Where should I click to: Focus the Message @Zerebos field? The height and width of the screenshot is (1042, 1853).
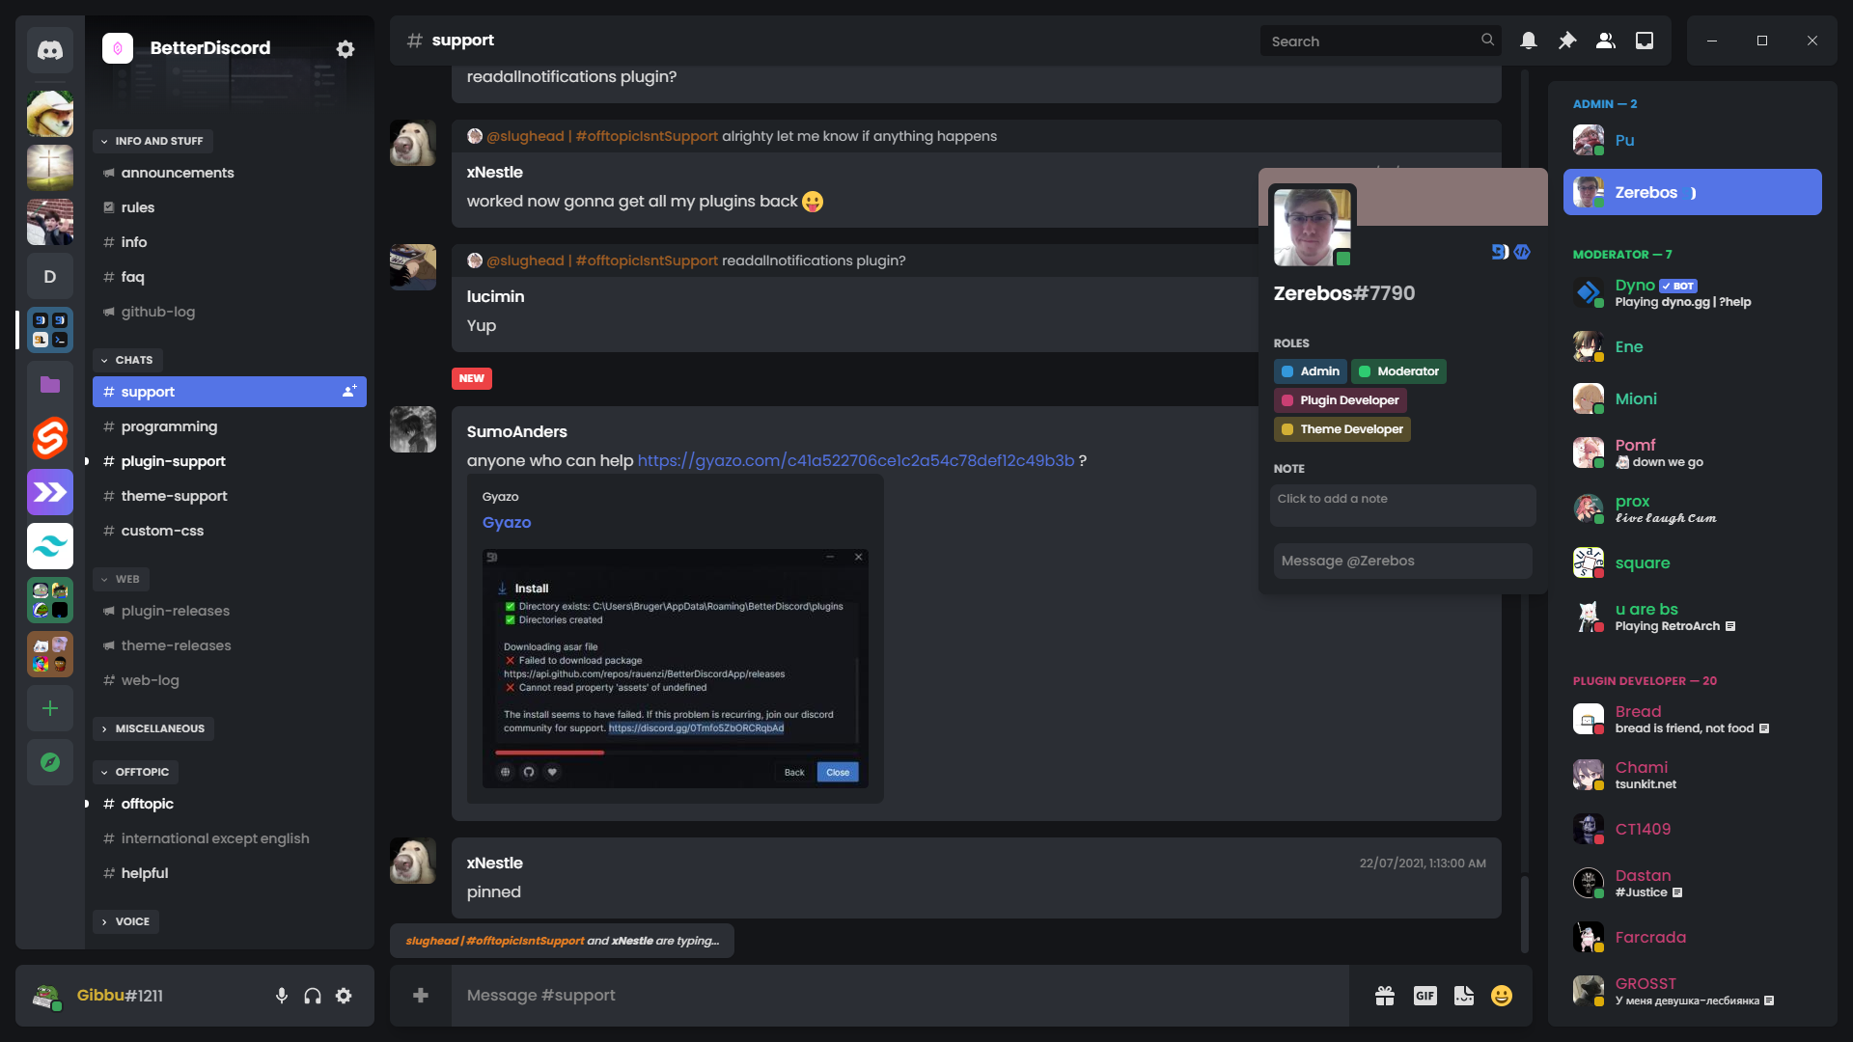coord(1403,561)
